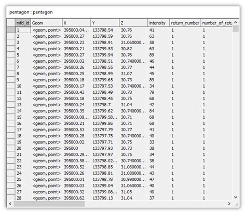
Task: Sort by the X column header
Action: pos(76,23)
